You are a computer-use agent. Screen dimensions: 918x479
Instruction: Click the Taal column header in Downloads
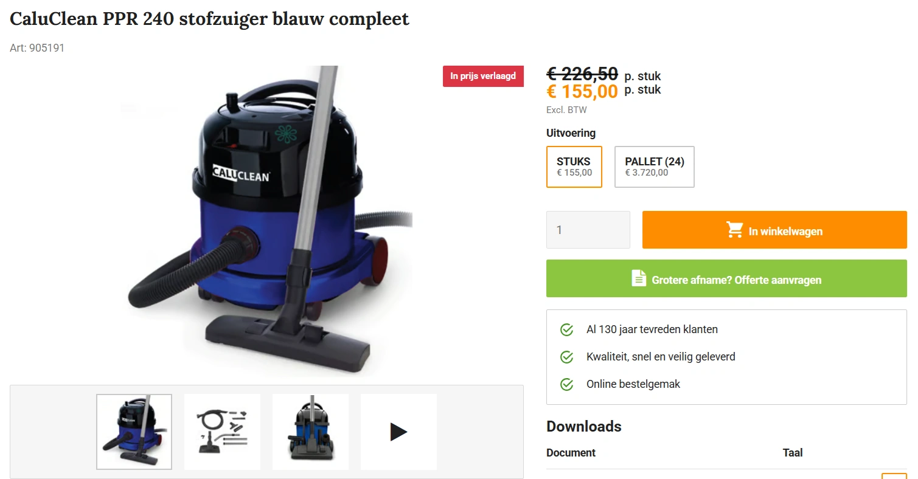793,453
